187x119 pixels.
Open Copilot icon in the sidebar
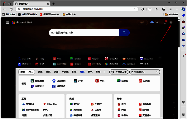184,9
